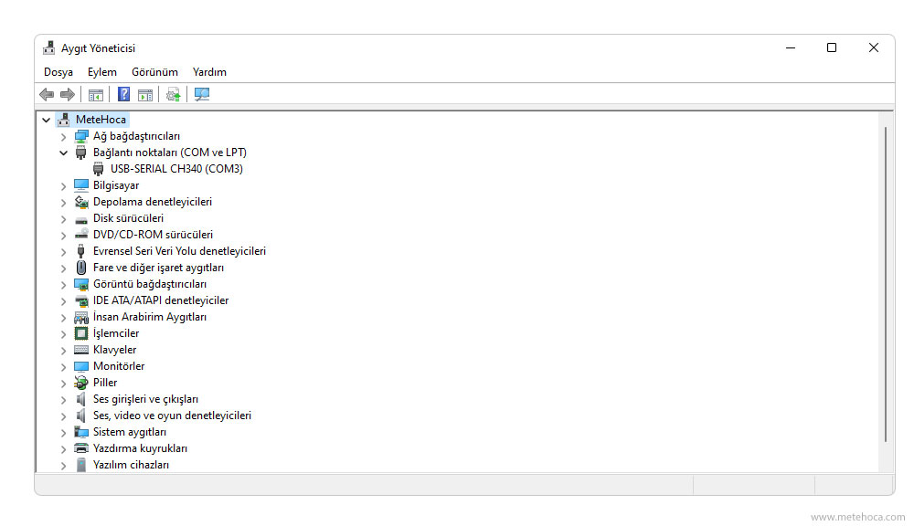Select IDE ATA/ATAPI denetleyiciler label
The image size is (914, 526).
(161, 300)
